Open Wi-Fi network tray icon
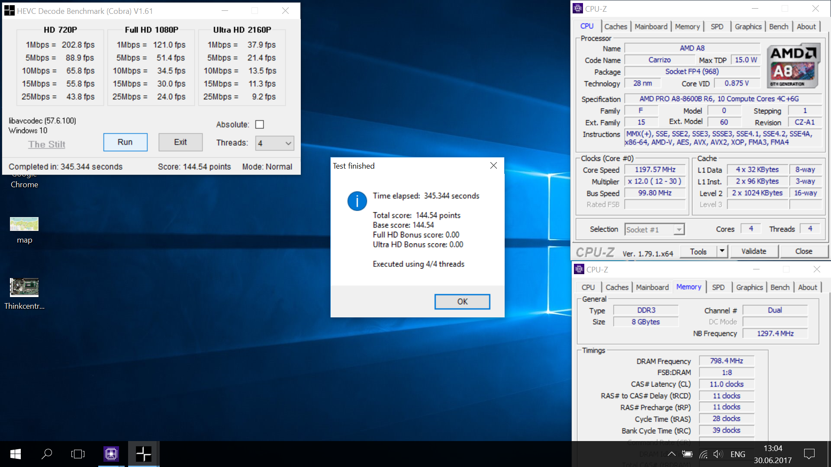 coord(703,454)
